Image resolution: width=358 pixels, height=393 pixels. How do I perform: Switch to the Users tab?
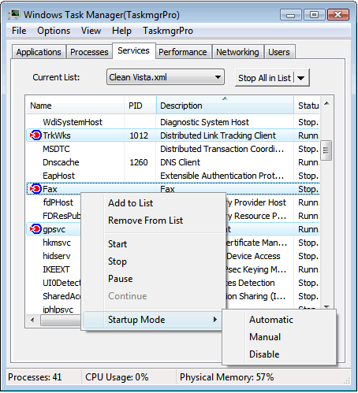coord(279,52)
